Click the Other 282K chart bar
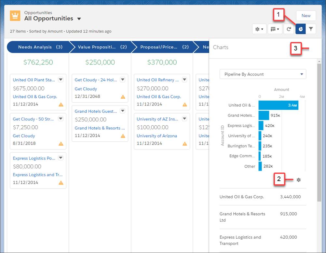This screenshot has width=326, height=253. coord(260,166)
